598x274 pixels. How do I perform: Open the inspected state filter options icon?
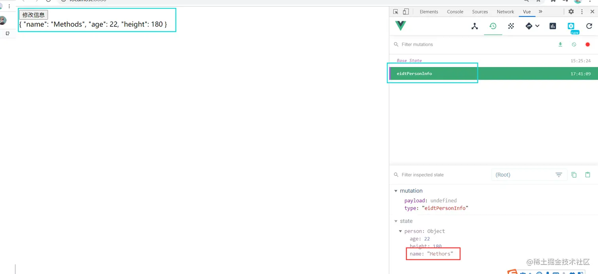(x=559, y=175)
